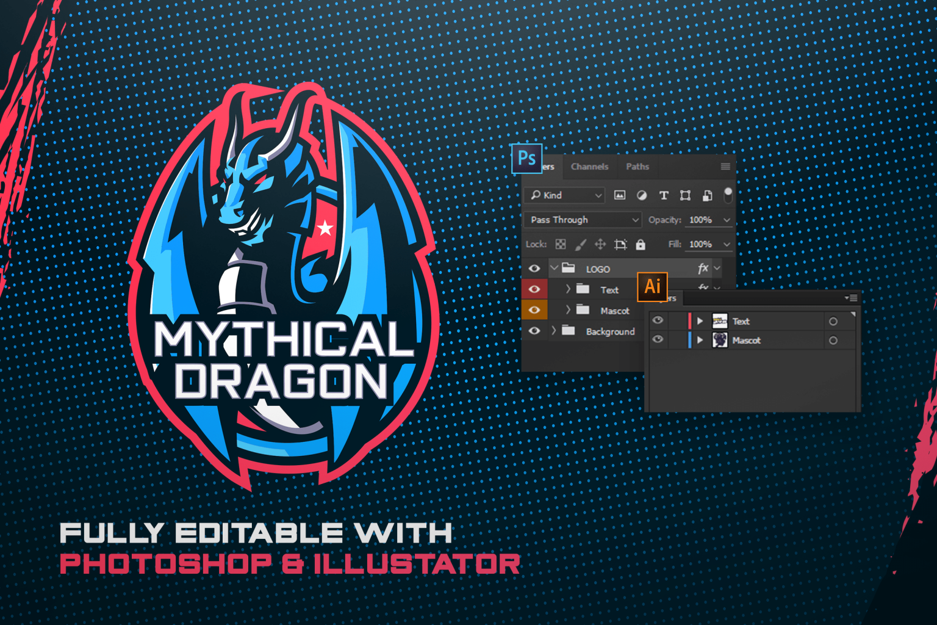The width and height of the screenshot is (937, 625).
Task: Expand the Illustrator Text layer triangle
Action: tap(700, 321)
